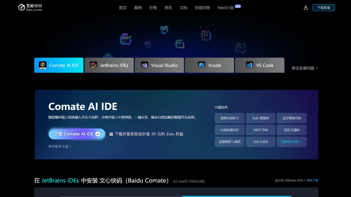Click the PyCharm IDE icon
The width and height of the screenshot is (351, 197).
[180, 44]
